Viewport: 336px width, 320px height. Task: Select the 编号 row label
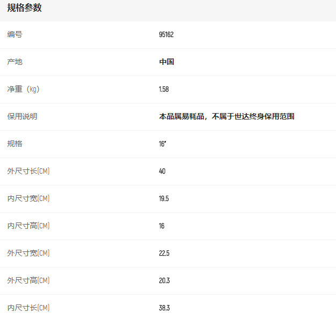click(15, 34)
